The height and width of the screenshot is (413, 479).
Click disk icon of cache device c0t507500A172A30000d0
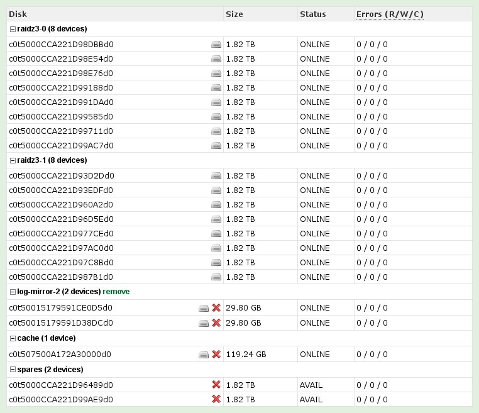pyautogui.click(x=204, y=354)
